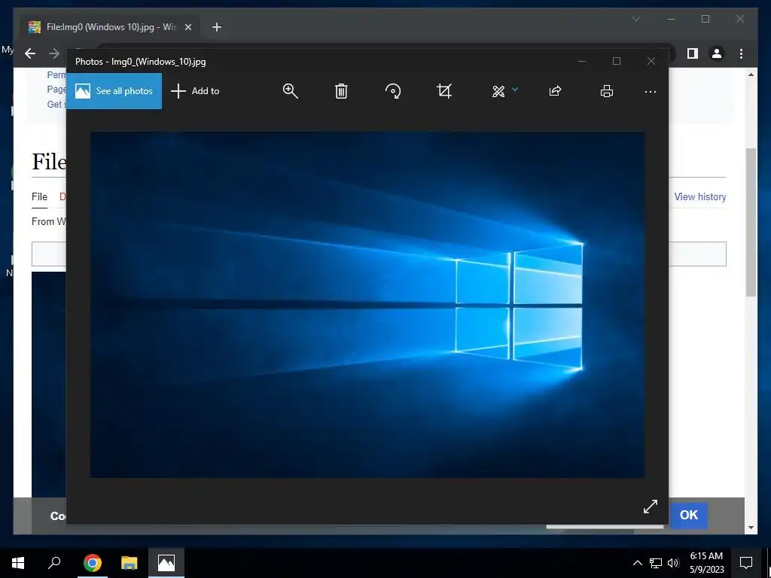
Task: Expand the Edit & Create dropdown chevron
Action: [x=515, y=90]
